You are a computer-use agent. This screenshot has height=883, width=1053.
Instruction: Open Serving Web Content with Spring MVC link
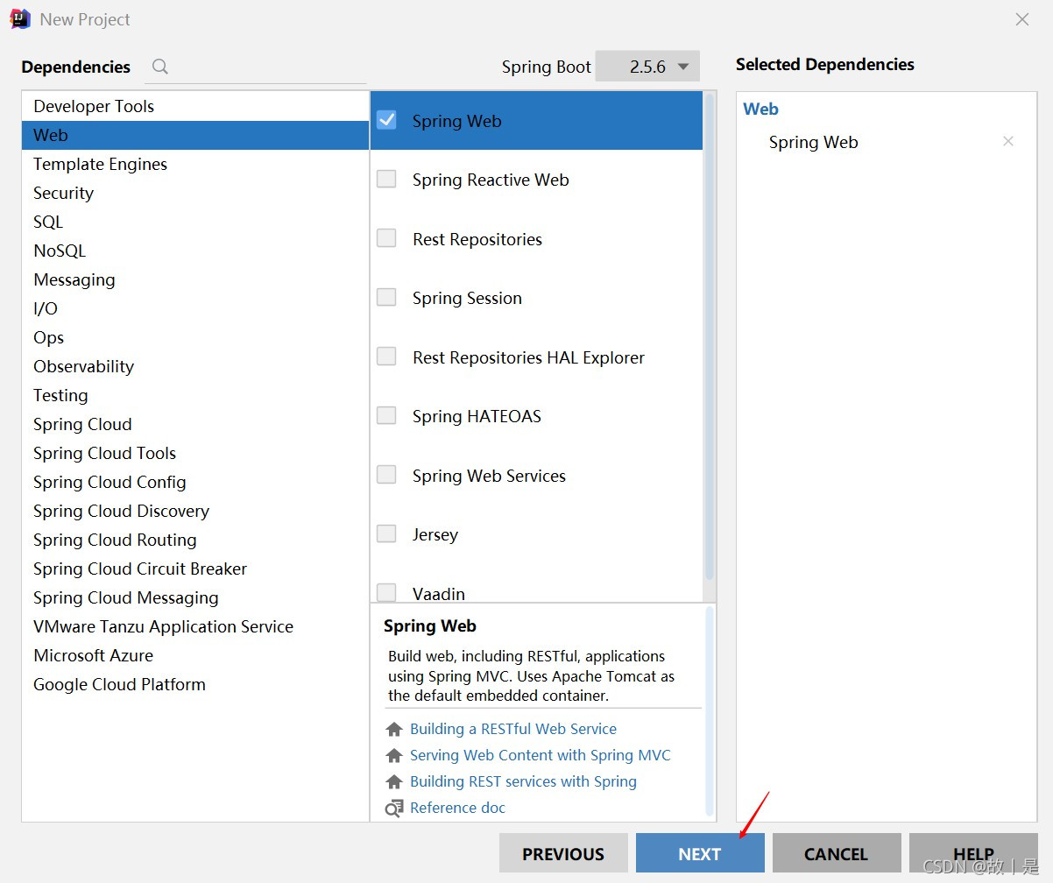[541, 755]
